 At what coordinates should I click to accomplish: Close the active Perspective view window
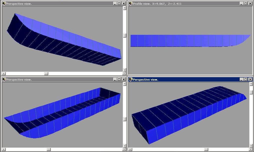[250, 79]
